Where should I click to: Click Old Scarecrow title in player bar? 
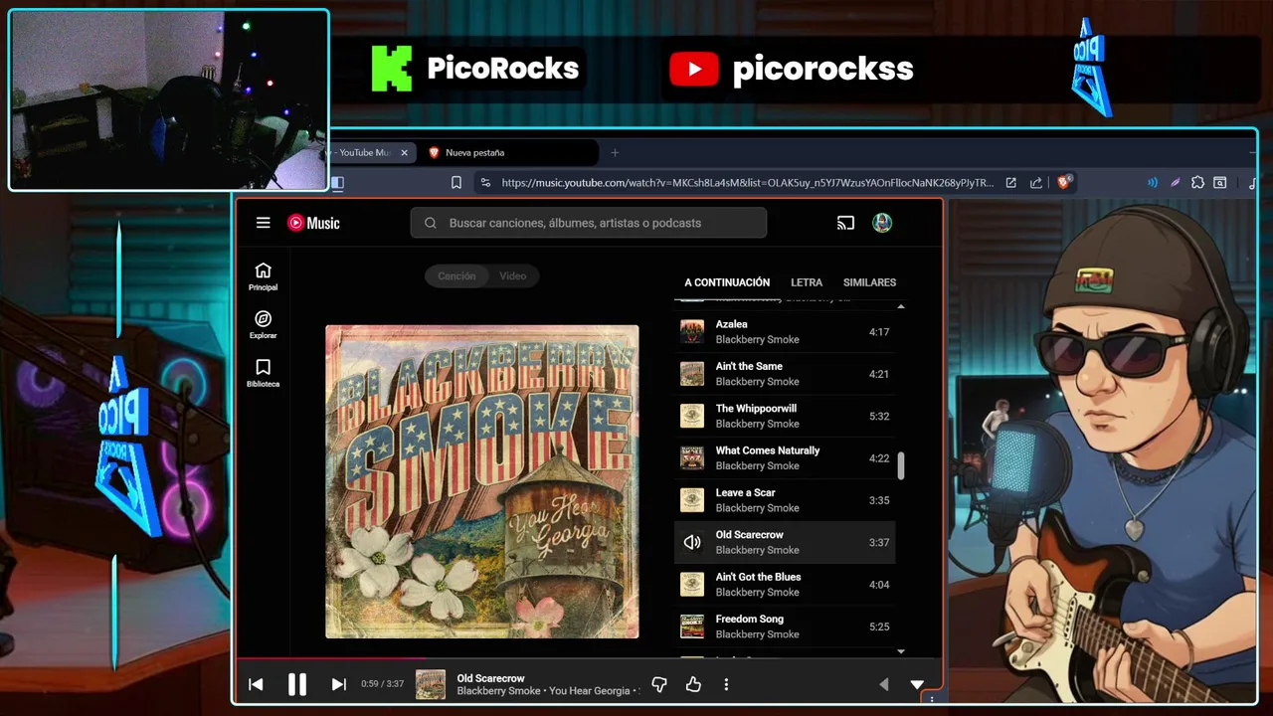pyautogui.click(x=490, y=678)
